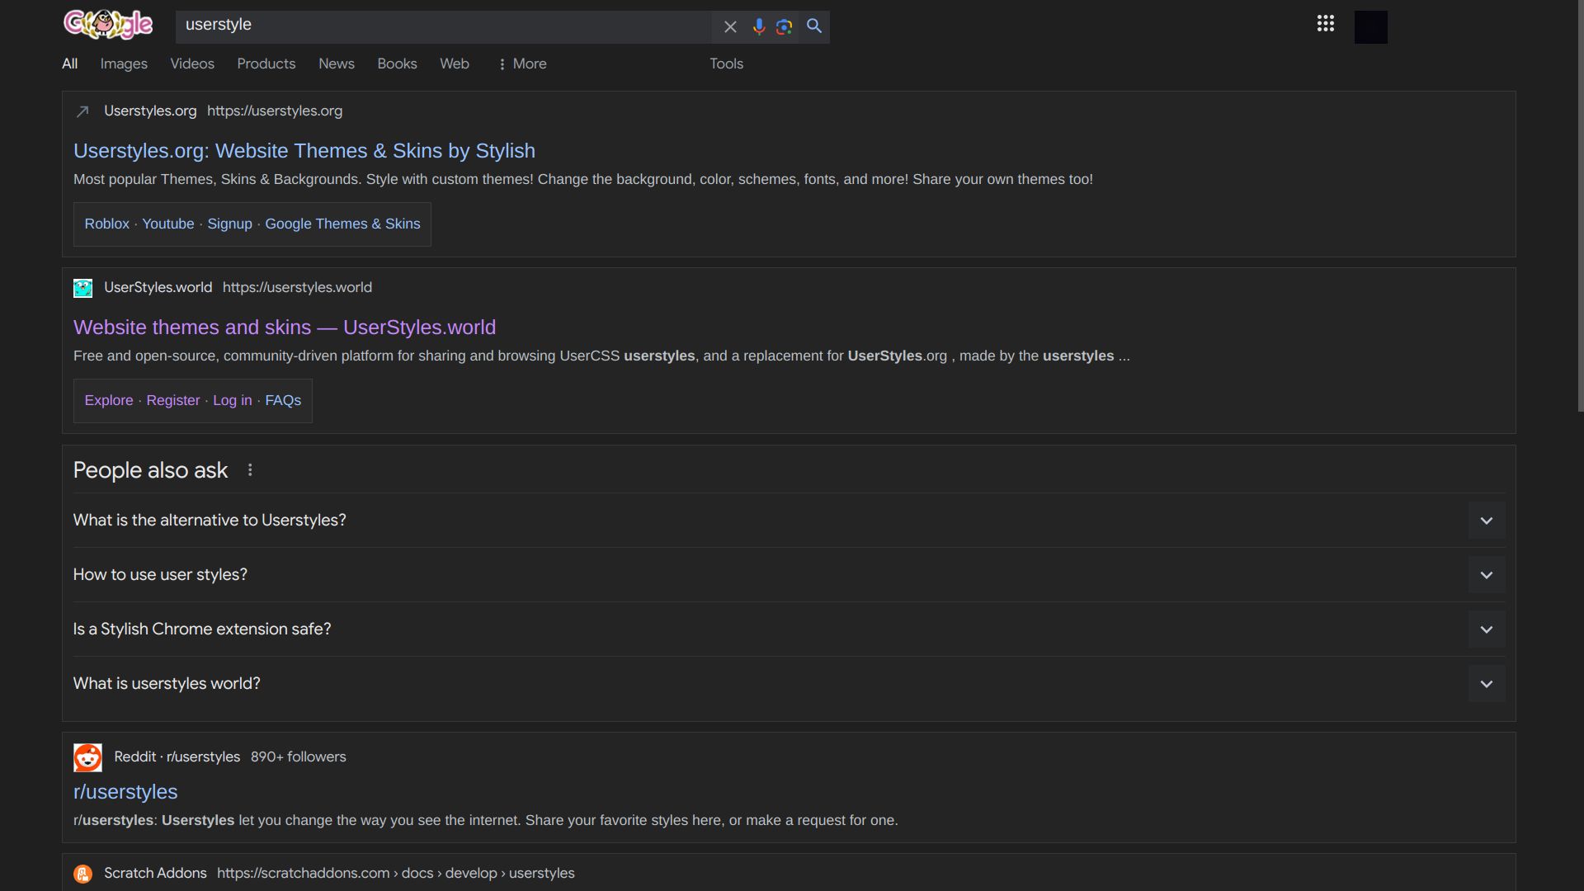Click the Scratch Addons breadcrumb URL
The image size is (1584, 891).
click(396, 874)
